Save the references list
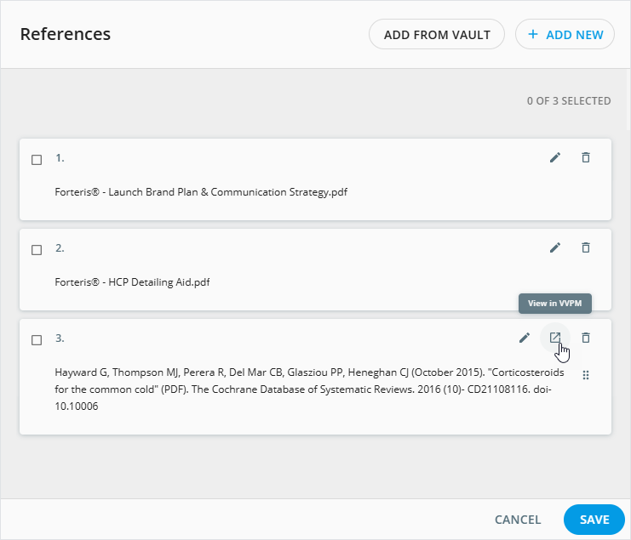The width and height of the screenshot is (631, 540). [x=594, y=520]
